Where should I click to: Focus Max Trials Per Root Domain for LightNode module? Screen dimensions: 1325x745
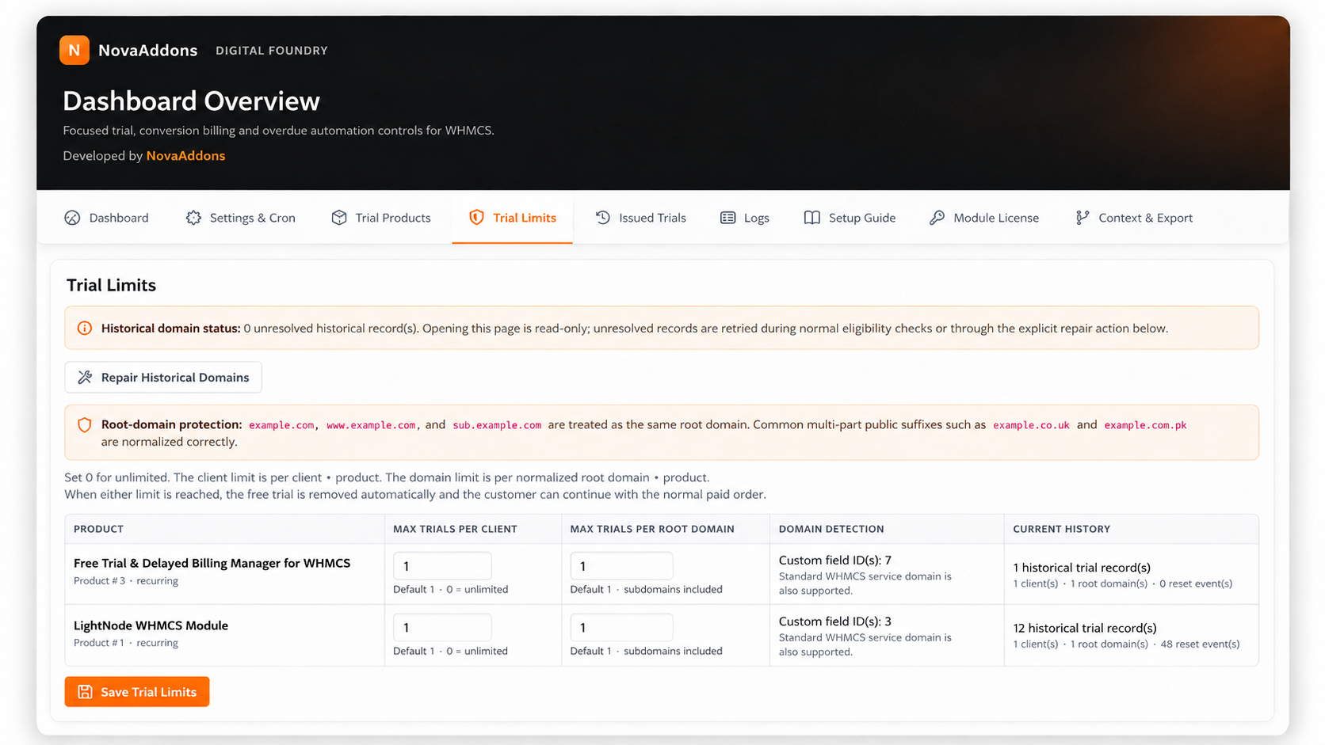621,628
